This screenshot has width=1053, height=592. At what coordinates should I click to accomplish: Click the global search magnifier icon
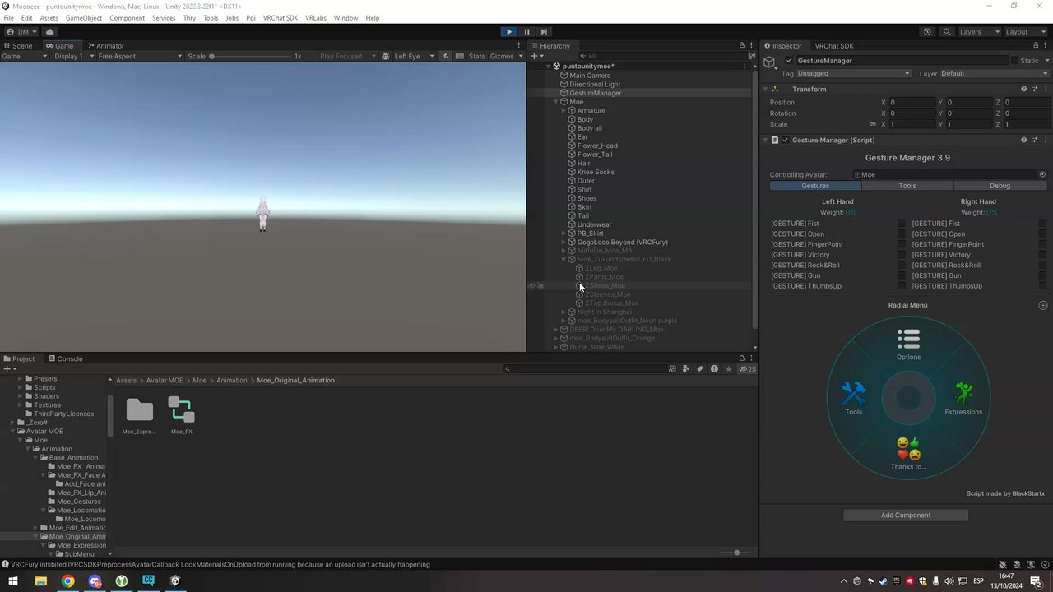click(947, 31)
